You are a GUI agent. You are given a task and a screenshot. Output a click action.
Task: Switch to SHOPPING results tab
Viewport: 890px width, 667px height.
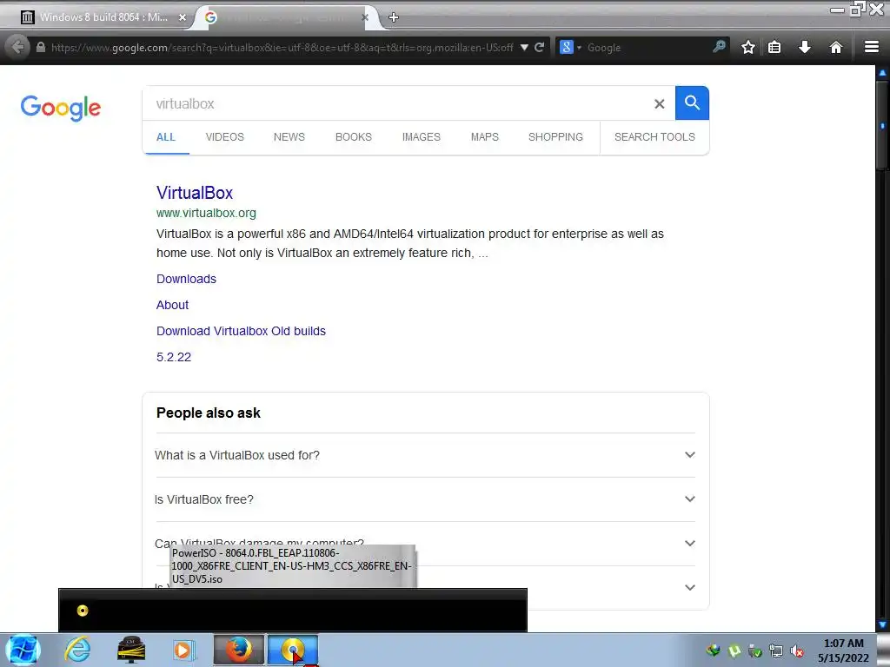click(x=555, y=137)
